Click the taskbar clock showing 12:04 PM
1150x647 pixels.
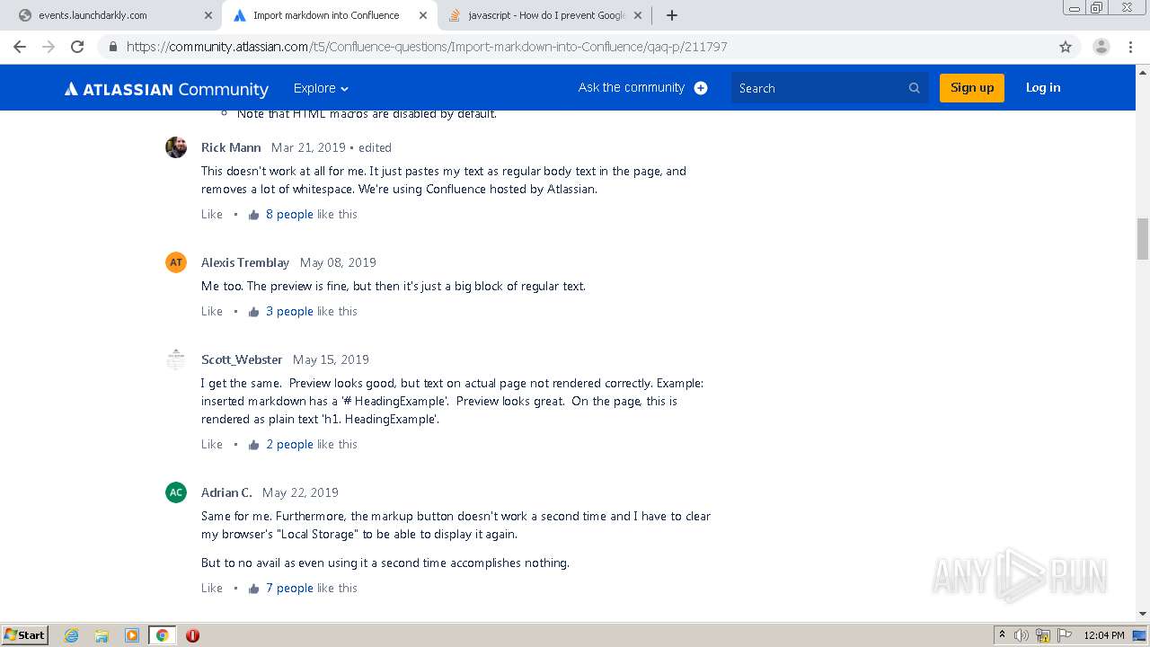(1104, 635)
